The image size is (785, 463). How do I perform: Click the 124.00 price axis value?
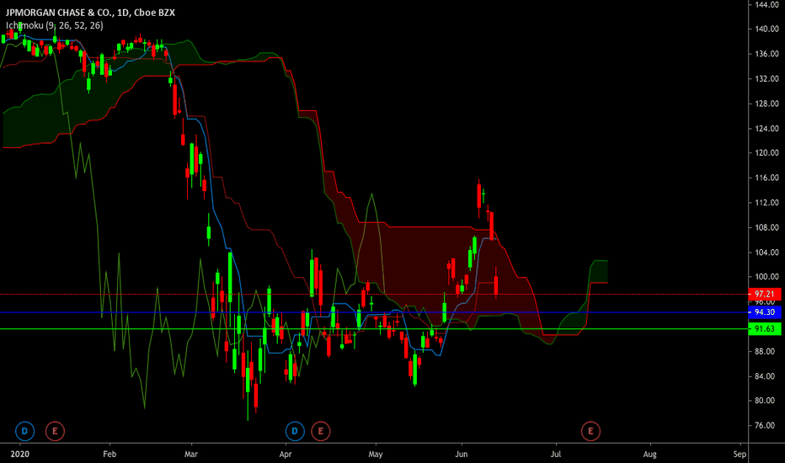(767, 128)
